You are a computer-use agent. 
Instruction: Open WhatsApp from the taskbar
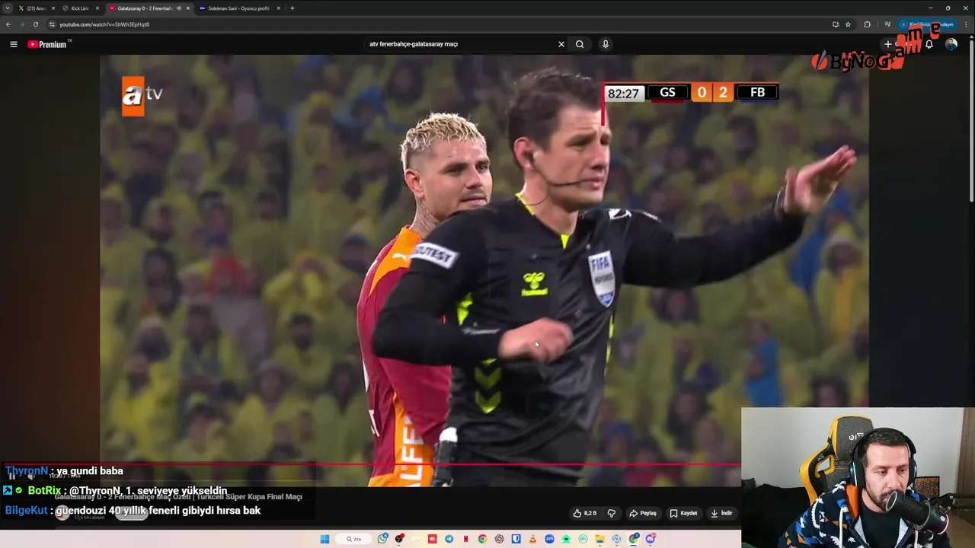(382, 539)
